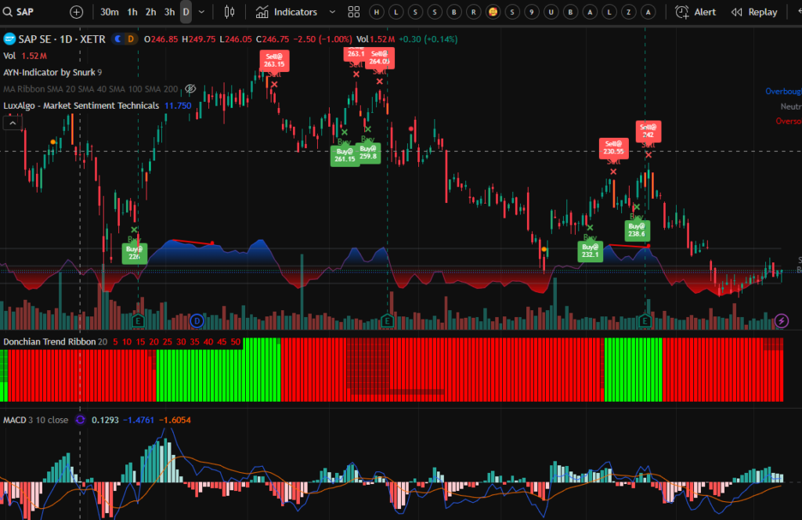Click the emoji face quick-access icon
This screenshot has height=520, width=802.
493,12
